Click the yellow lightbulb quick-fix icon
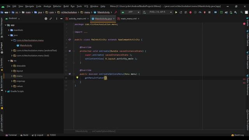The image size is (249, 140). 77,77
